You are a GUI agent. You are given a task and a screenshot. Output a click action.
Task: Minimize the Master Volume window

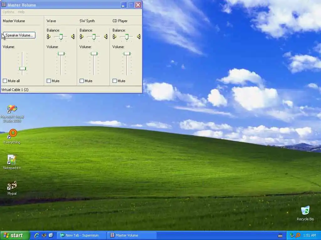(124, 5)
